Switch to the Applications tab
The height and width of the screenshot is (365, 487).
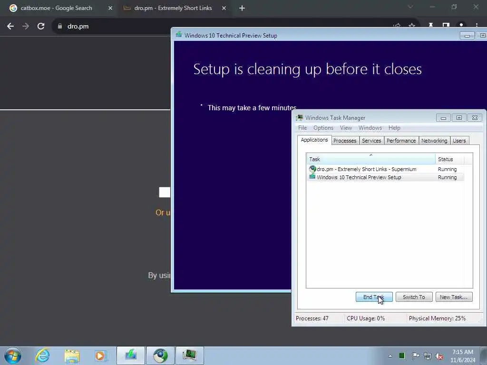[x=314, y=140]
